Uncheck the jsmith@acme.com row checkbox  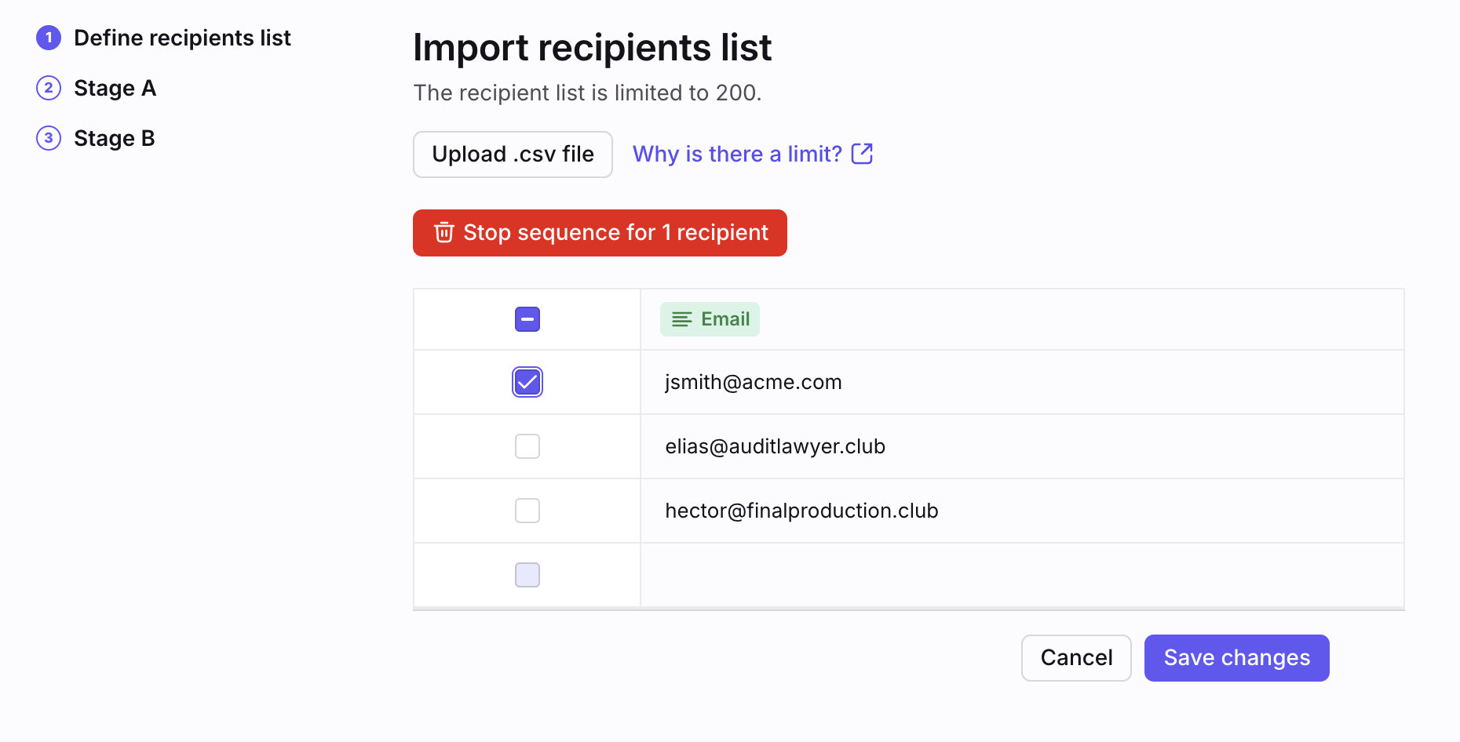click(x=527, y=382)
